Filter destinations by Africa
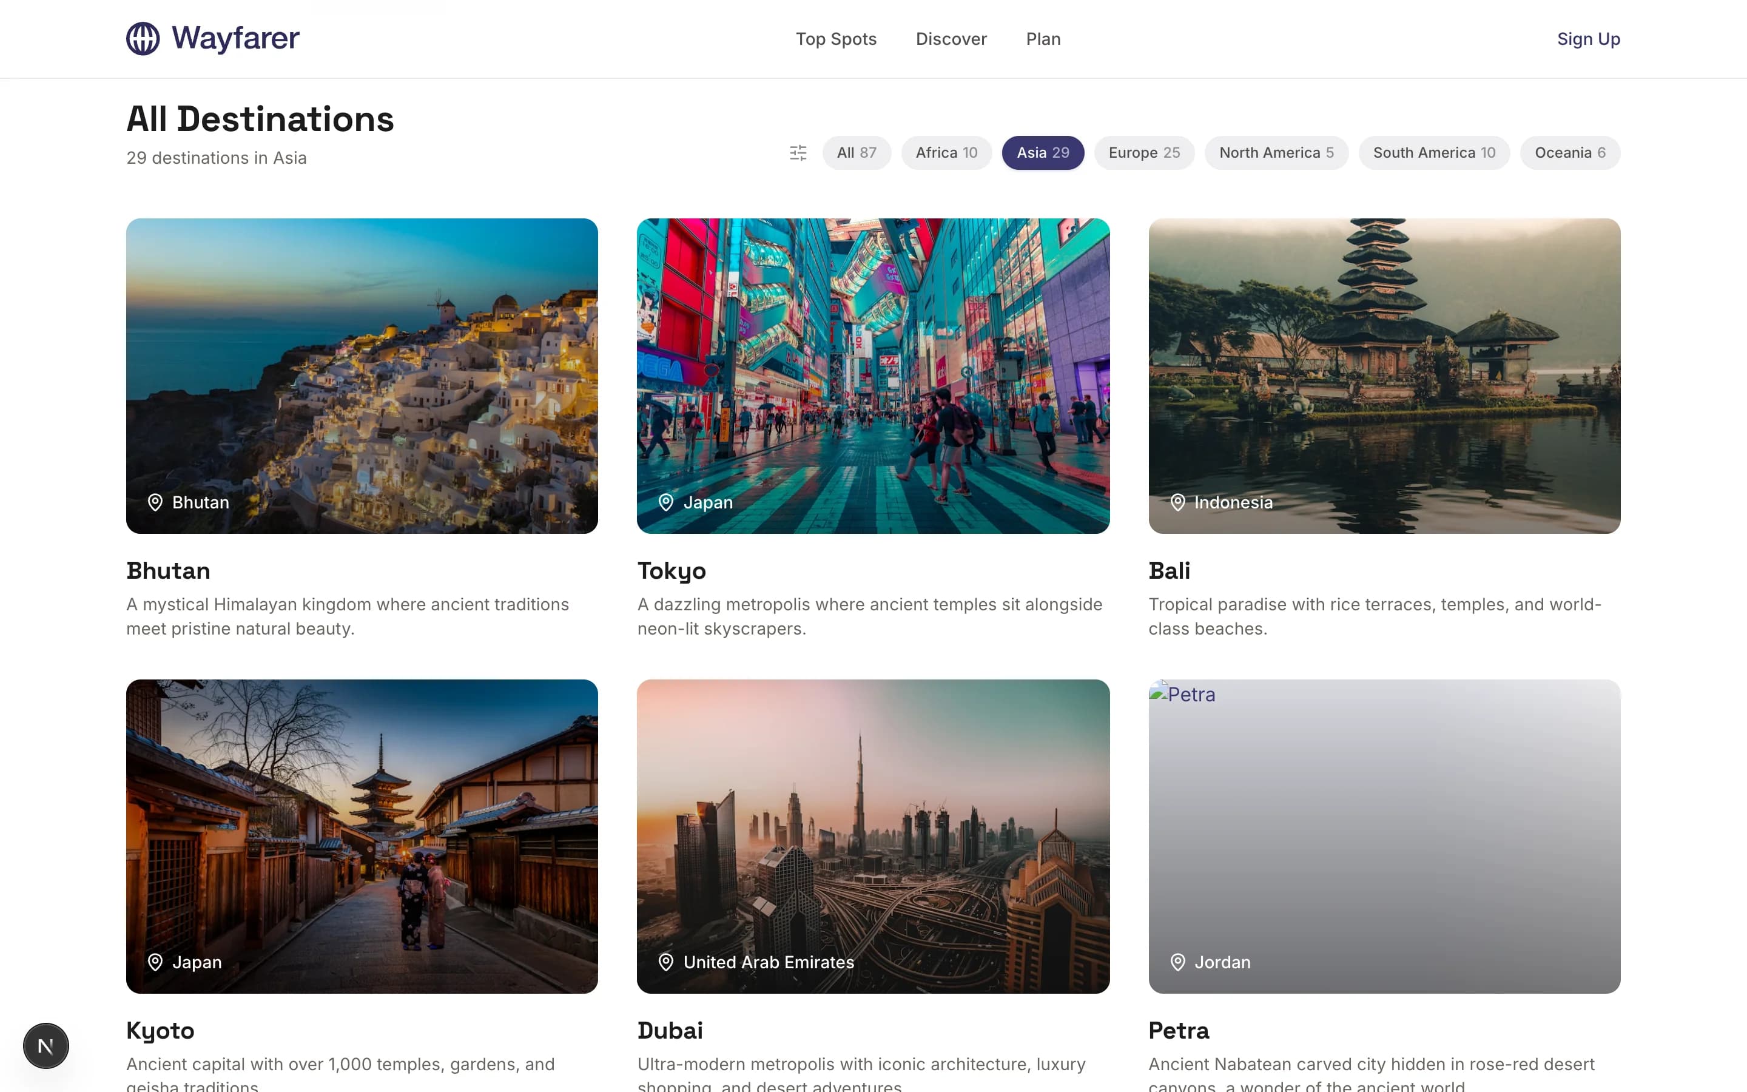 [946, 152]
